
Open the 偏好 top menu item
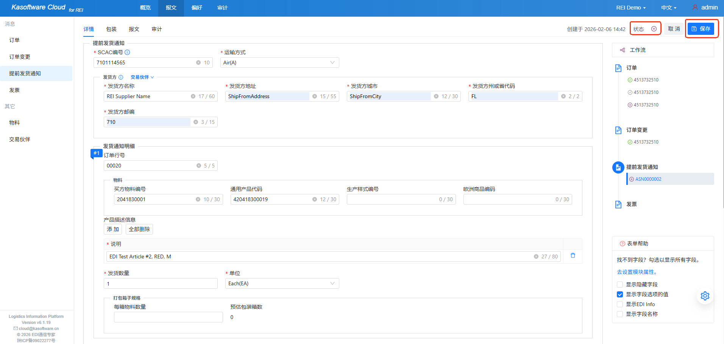click(197, 8)
